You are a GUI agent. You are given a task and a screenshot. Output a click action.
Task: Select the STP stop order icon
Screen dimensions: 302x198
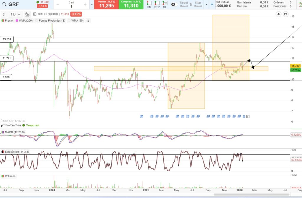point(157,4)
